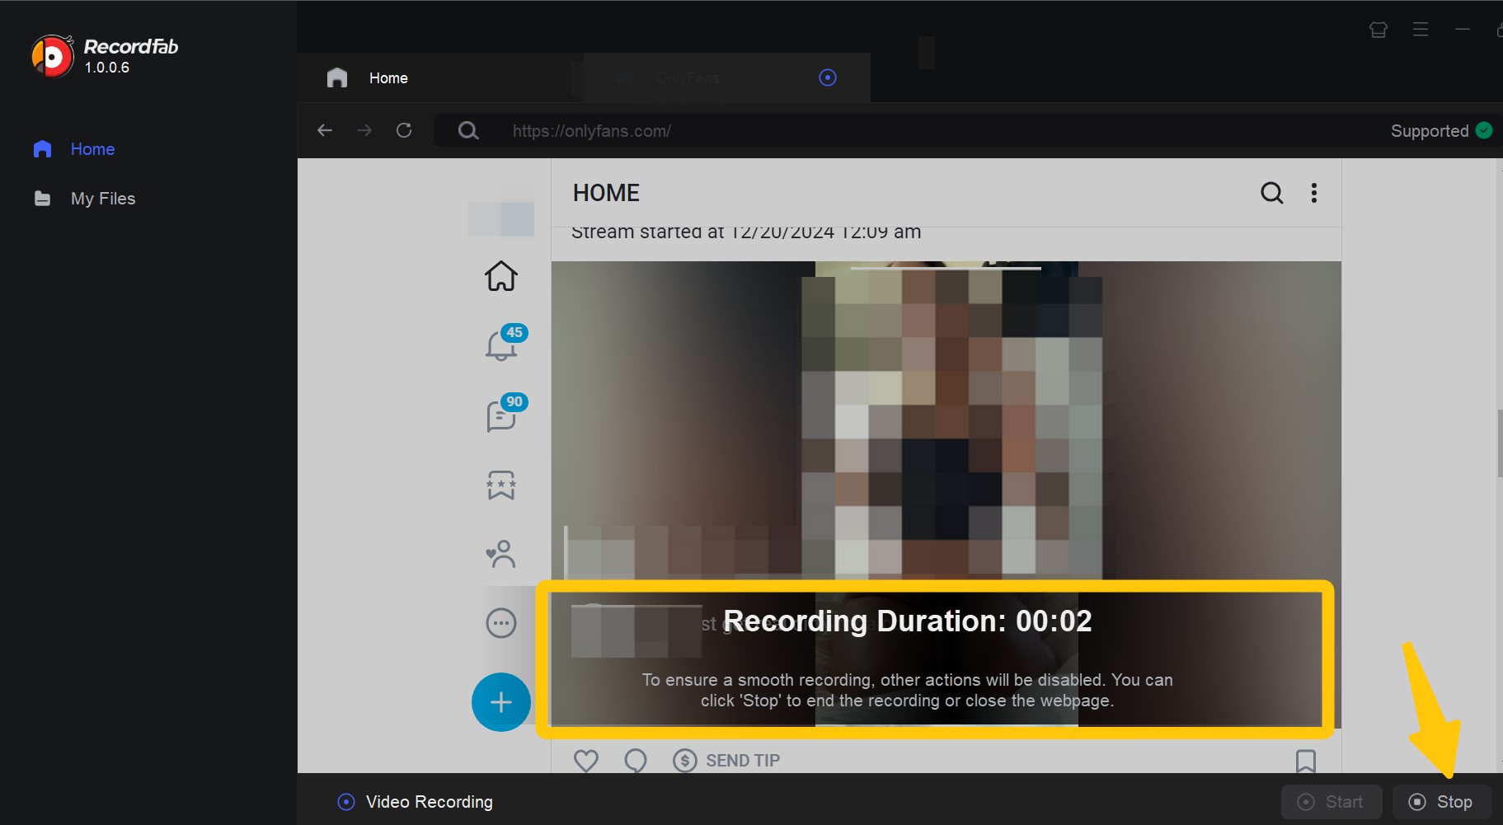Click the Stream started timestamp text
This screenshot has height=825, width=1503.
(746, 232)
